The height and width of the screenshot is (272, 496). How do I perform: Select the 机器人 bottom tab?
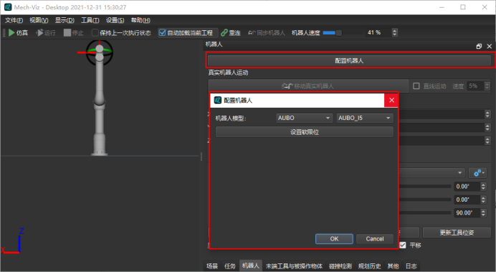coord(251,266)
